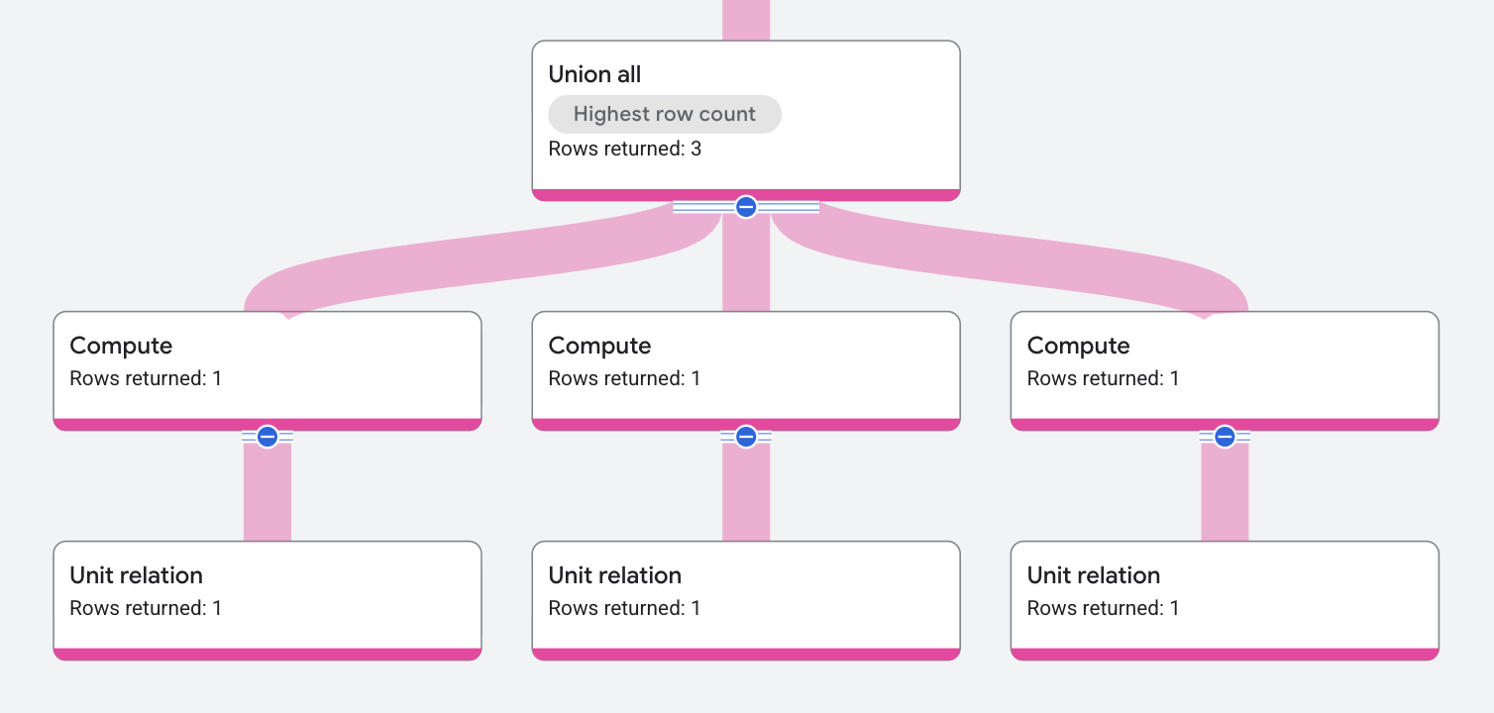Screen dimensions: 1494x713
Task: Click the minus icon below the leftmost Compute node
Action: pos(266,435)
